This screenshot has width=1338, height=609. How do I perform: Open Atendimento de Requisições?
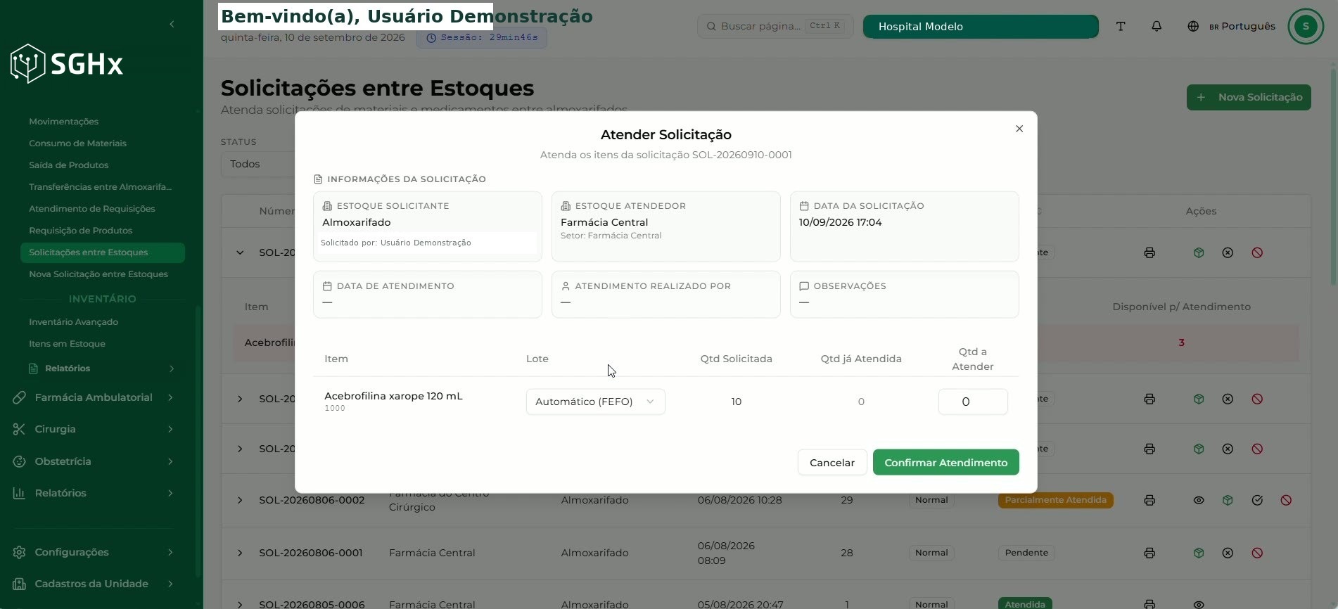tap(91, 209)
